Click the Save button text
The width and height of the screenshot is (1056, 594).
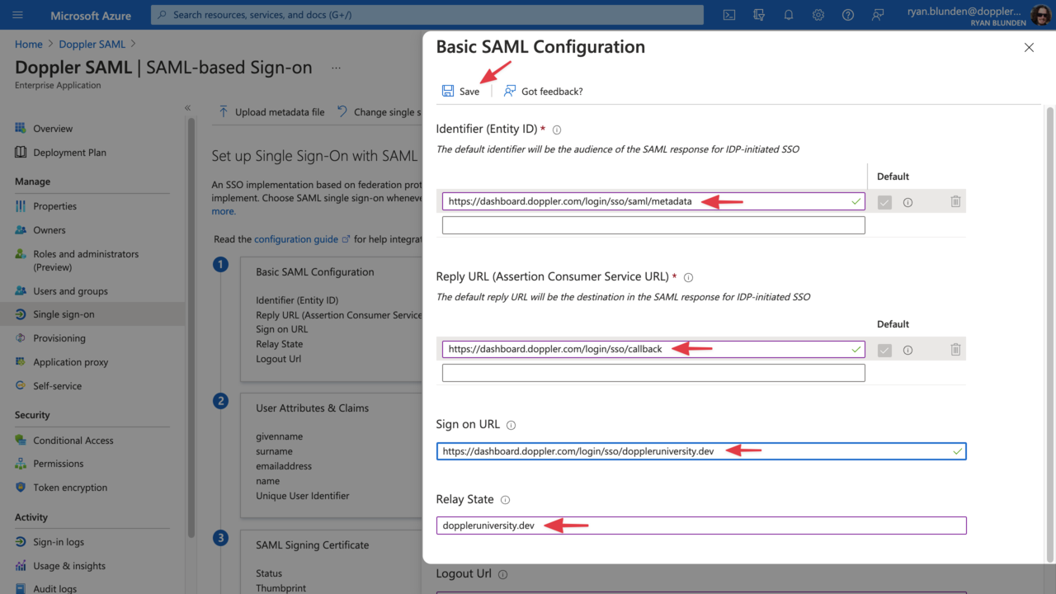pyautogui.click(x=469, y=92)
